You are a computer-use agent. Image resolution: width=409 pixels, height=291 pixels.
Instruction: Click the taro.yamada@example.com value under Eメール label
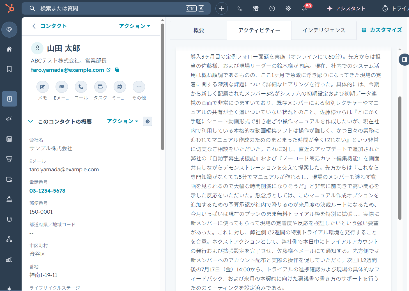(64, 170)
